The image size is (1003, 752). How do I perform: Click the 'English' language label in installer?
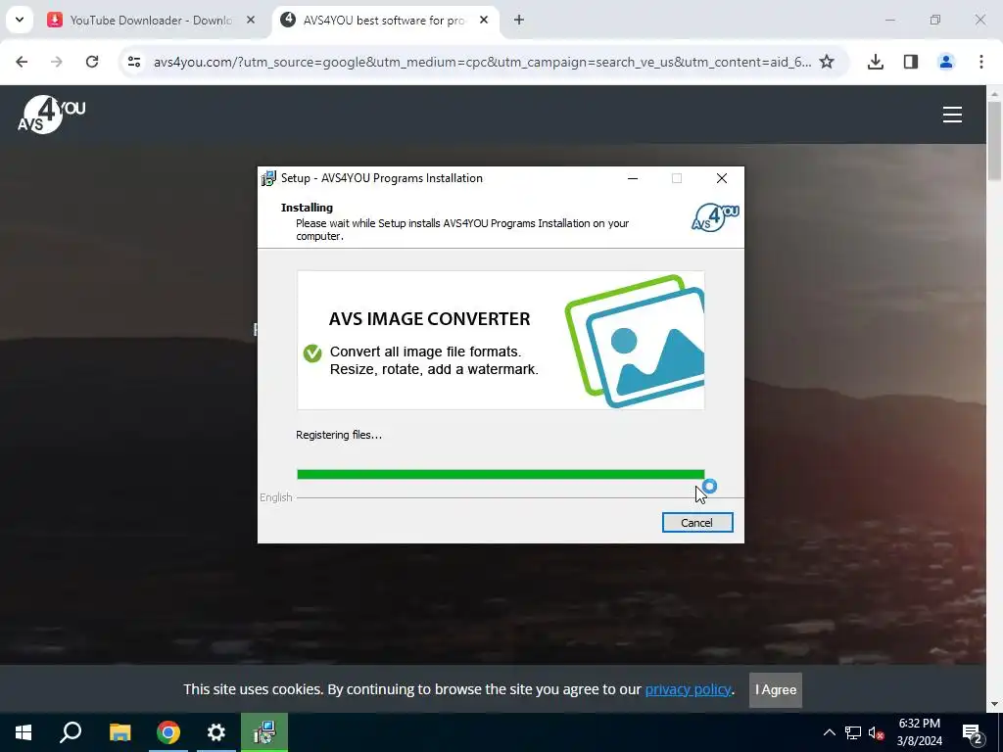pyautogui.click(x=275, y=497)
